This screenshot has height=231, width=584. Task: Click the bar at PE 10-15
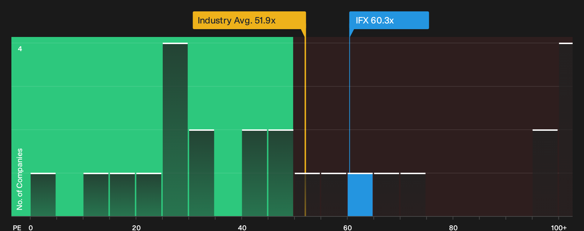coord(96,195)
